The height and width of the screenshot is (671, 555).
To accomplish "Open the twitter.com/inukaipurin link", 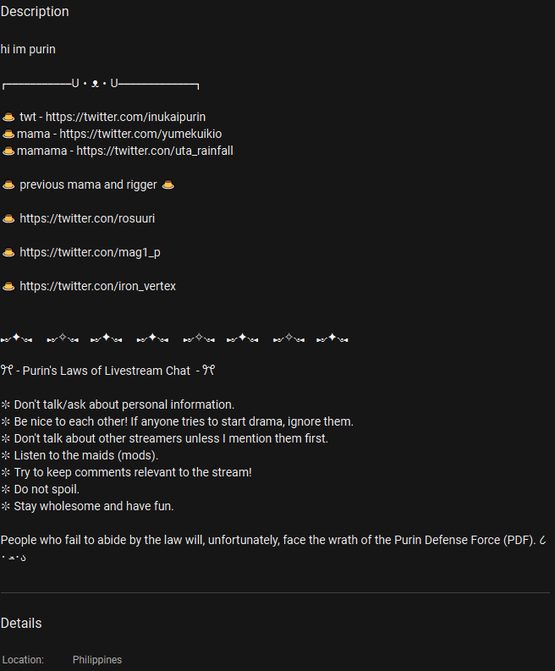I will click(125, 117).
